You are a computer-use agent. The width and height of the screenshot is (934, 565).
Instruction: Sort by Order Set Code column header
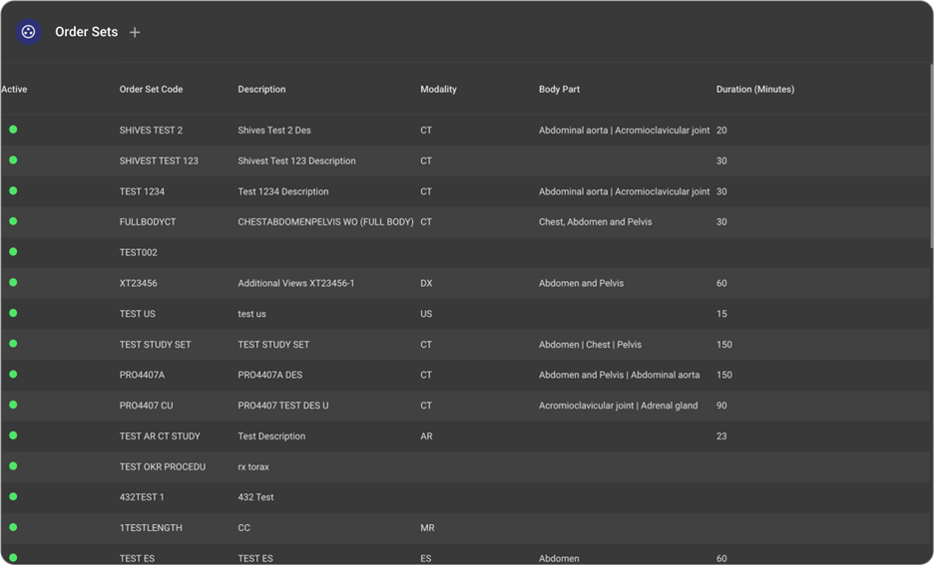pos(151,90)
